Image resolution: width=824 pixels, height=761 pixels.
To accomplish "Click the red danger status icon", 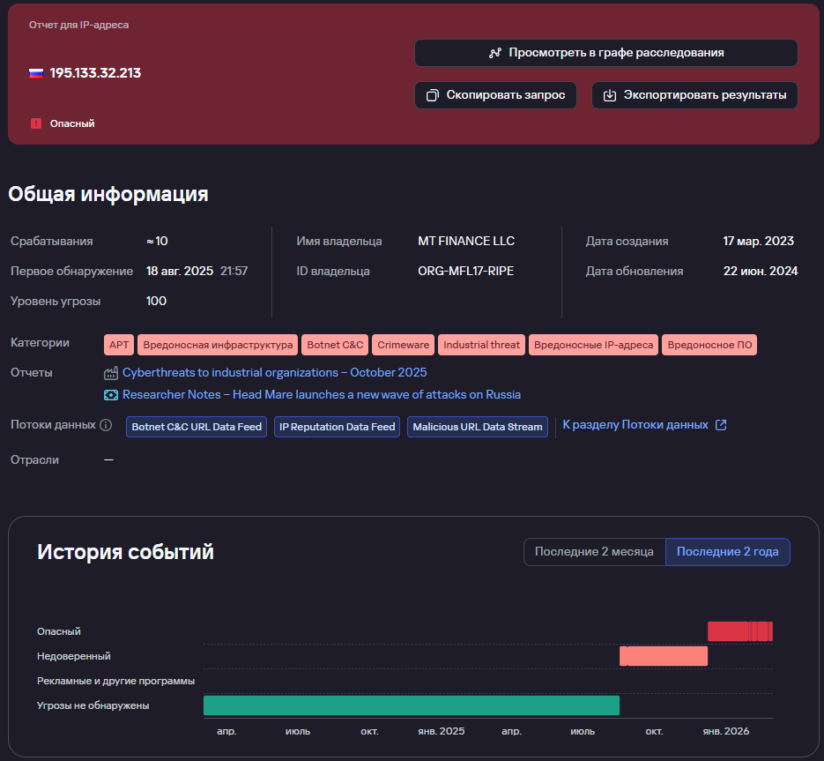I will click(36, 123).
